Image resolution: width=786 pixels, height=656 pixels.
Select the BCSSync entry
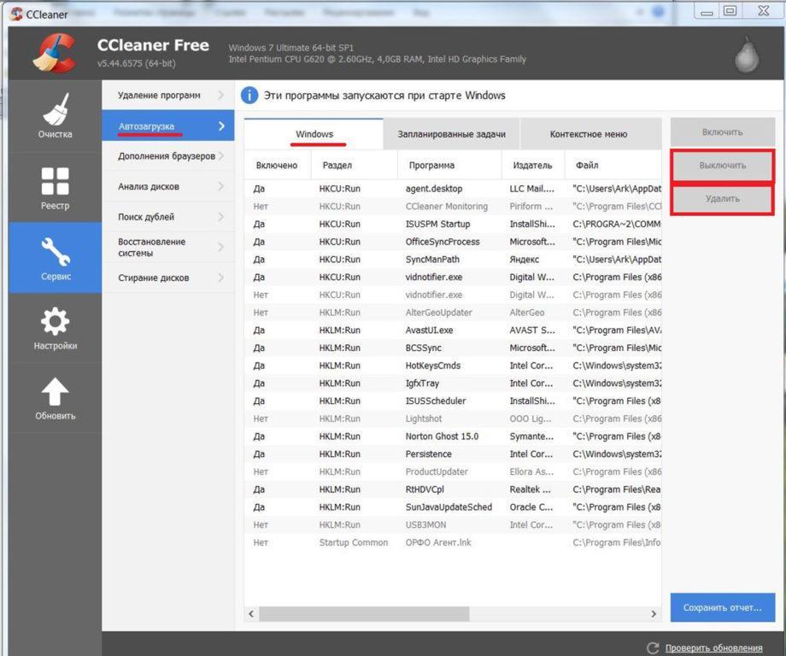(453, 348)
